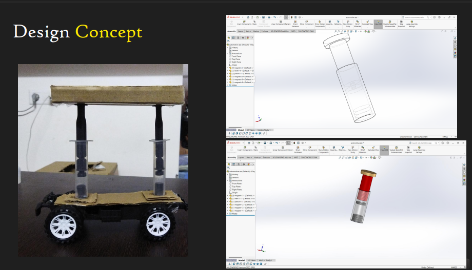Switch to the Markup tab in the red-piston window
The image size is (472, 270).
tap(258, 158)
